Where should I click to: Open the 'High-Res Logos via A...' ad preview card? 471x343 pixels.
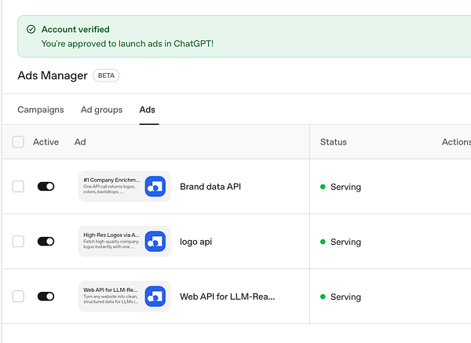coord(124,242)
